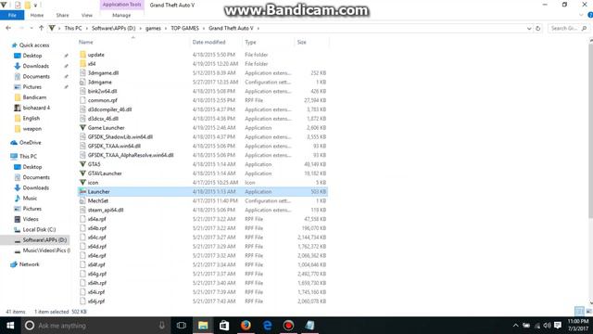Open the File ribbon tab
This screenshot has height=334, width=593.
(x=12, y=15)
